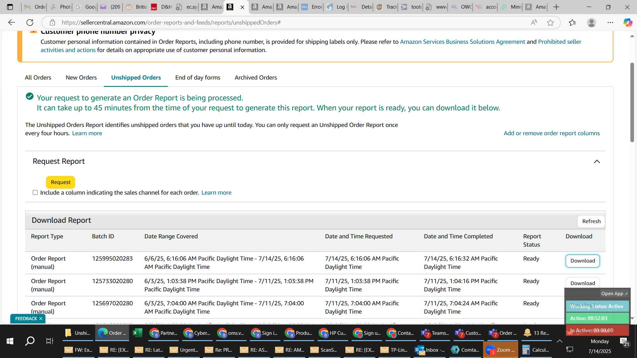This screenshot has width=637, height=358.
Task: Click Learn more beside sales channel checkbox
Action: point(216,193)
